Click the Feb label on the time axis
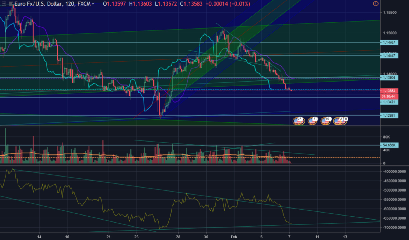This screenshot has height=240, width=409. (234, 237)
